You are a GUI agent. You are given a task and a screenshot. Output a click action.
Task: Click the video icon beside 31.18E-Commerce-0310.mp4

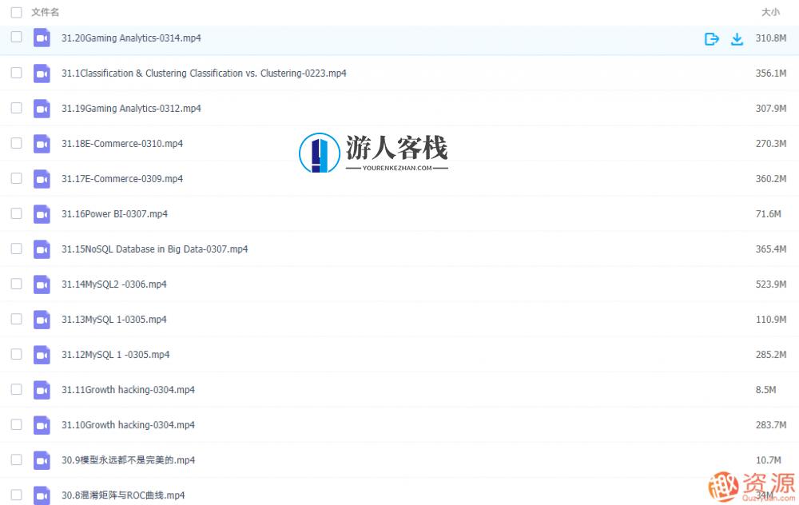[42, 144]
